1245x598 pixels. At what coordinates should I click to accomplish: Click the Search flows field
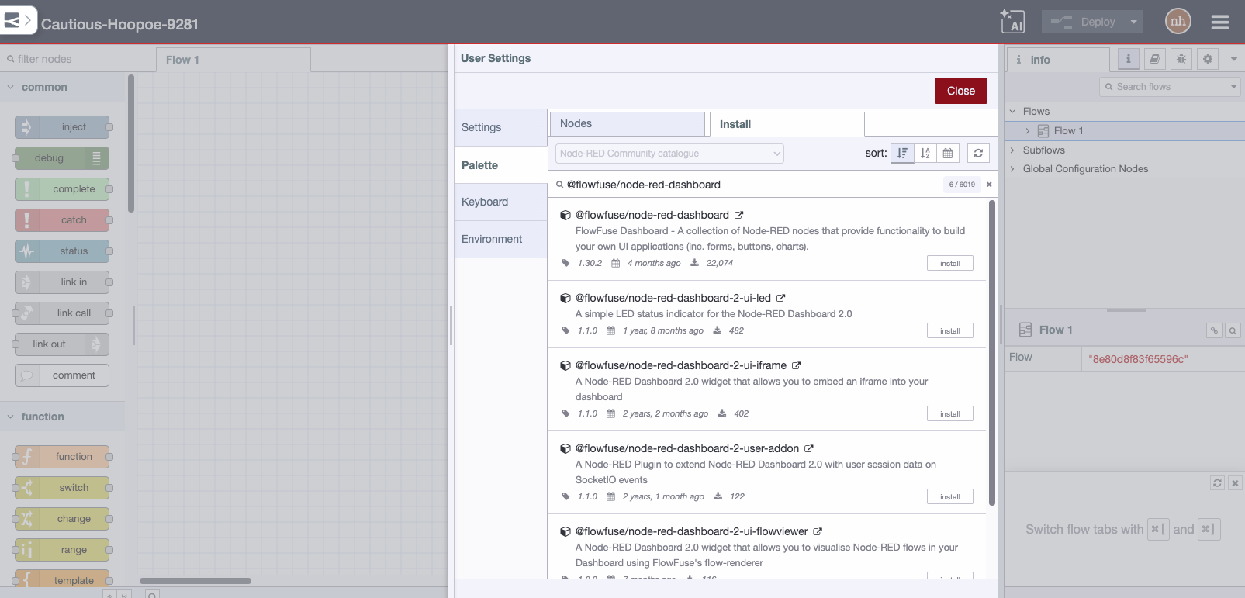(1164, 87)
